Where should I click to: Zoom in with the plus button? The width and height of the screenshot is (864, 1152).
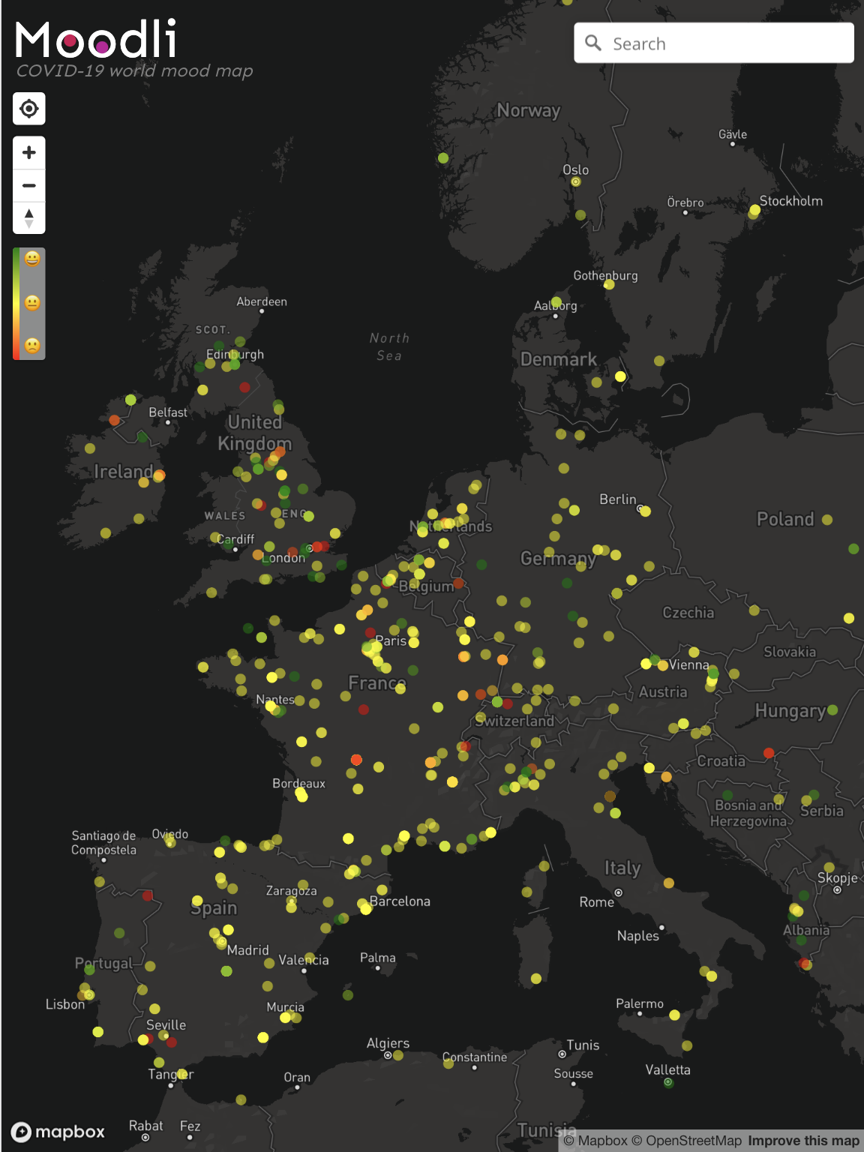point(29,153)
